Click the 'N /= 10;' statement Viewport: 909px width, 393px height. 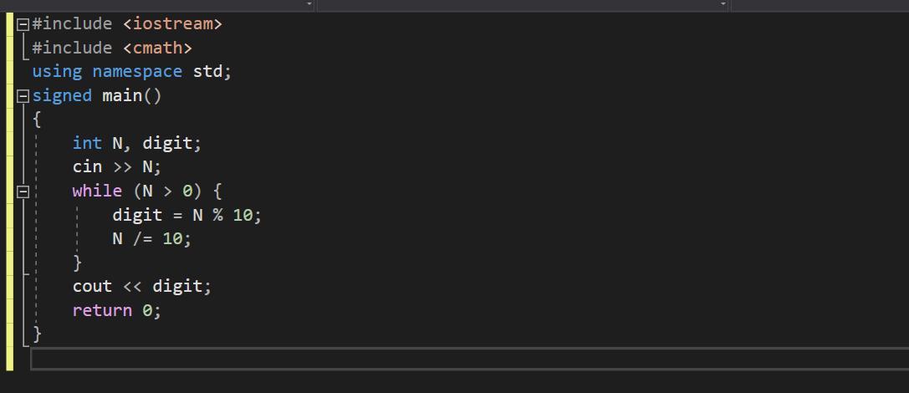tap(152, 238)
